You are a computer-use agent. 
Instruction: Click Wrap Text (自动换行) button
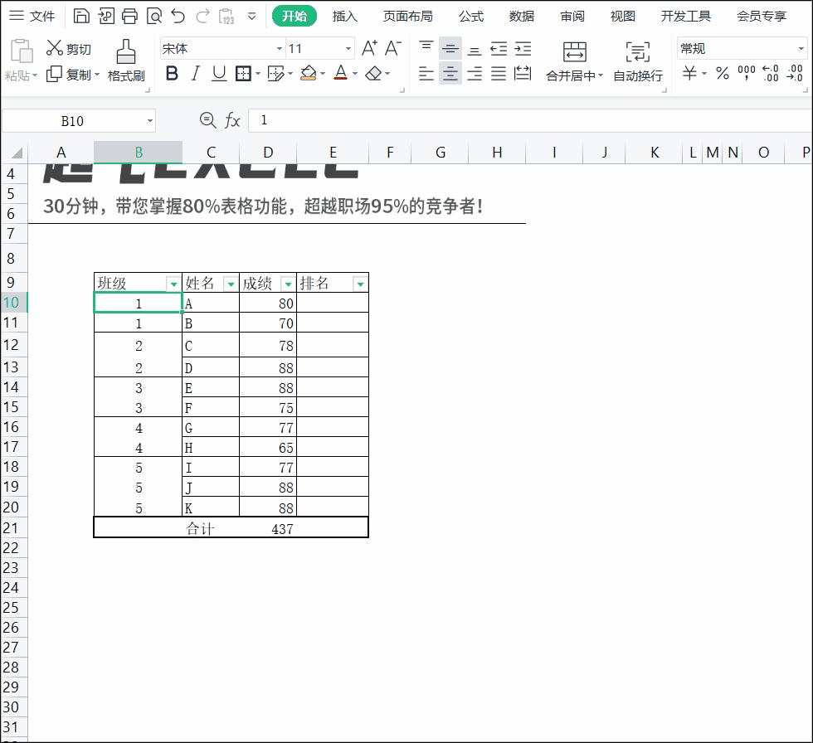tap(638, 61)
